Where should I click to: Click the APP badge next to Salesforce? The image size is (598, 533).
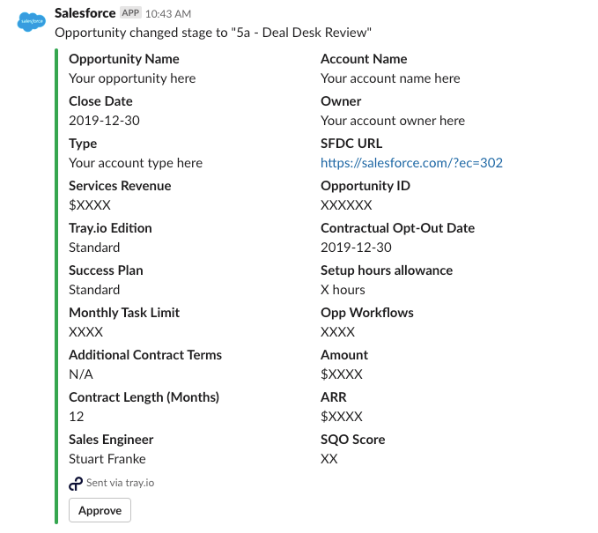[130, 13]
